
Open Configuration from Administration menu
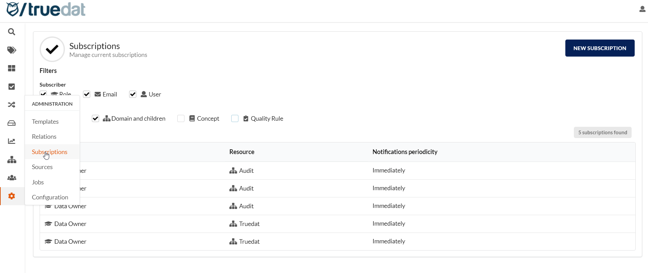[x=50, y=197]
